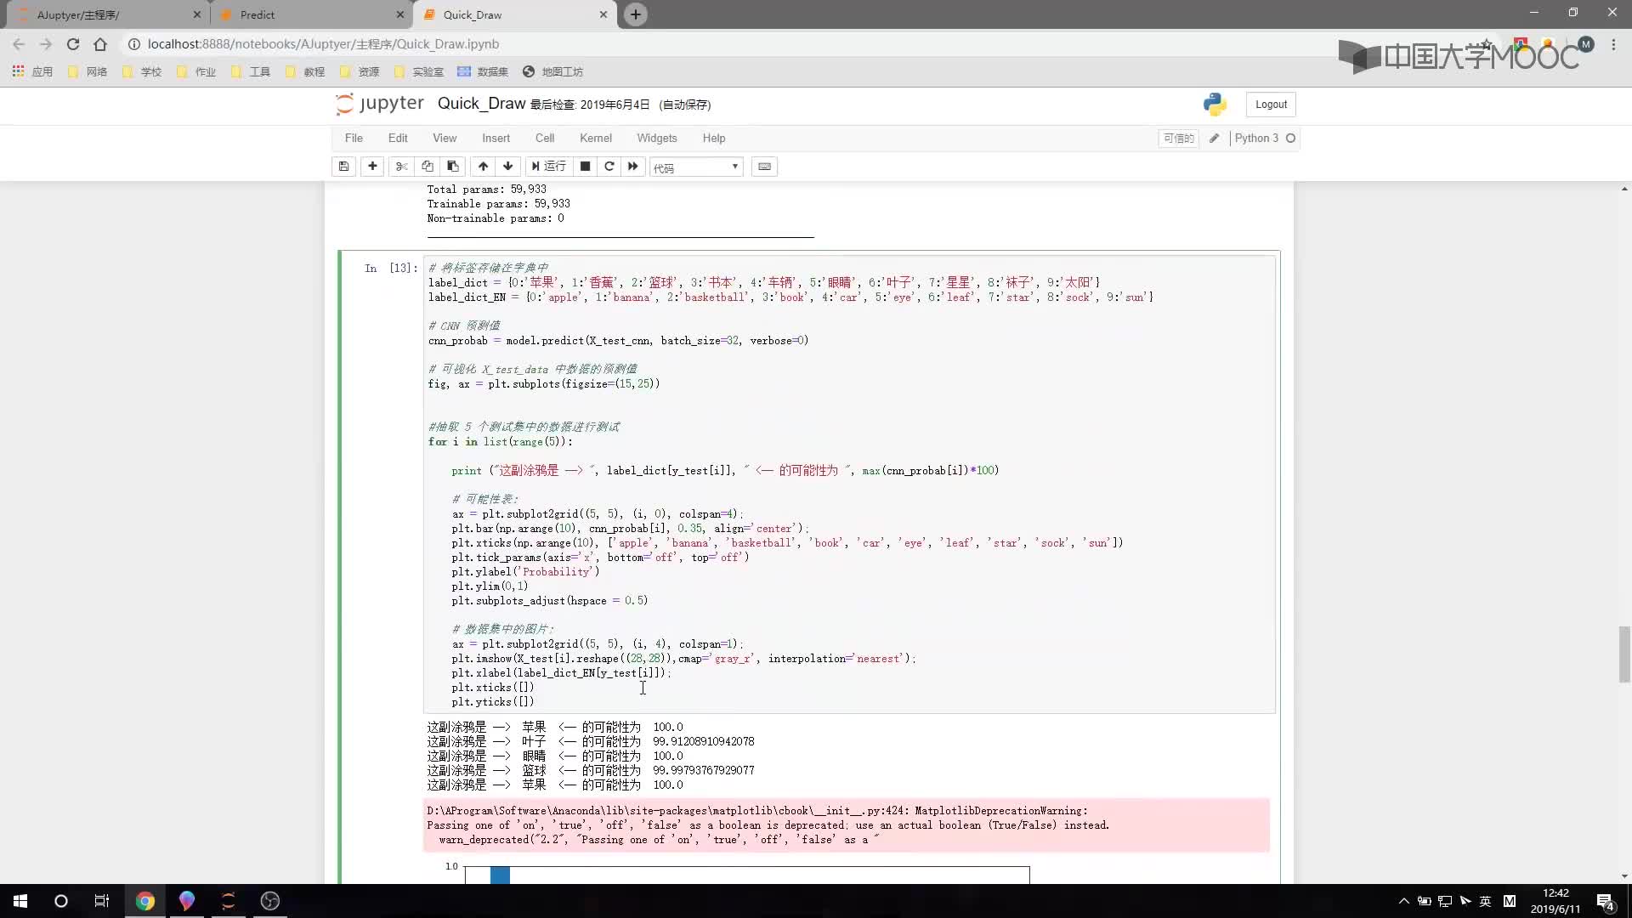Open the command palette keyboard icon

[764, 167]
